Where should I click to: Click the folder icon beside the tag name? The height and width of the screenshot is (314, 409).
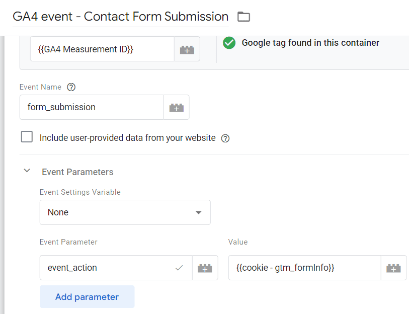pyautogui.click(x=243, y=17)
